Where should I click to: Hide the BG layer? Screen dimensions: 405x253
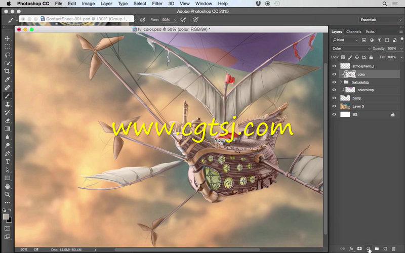pos(334,114)
